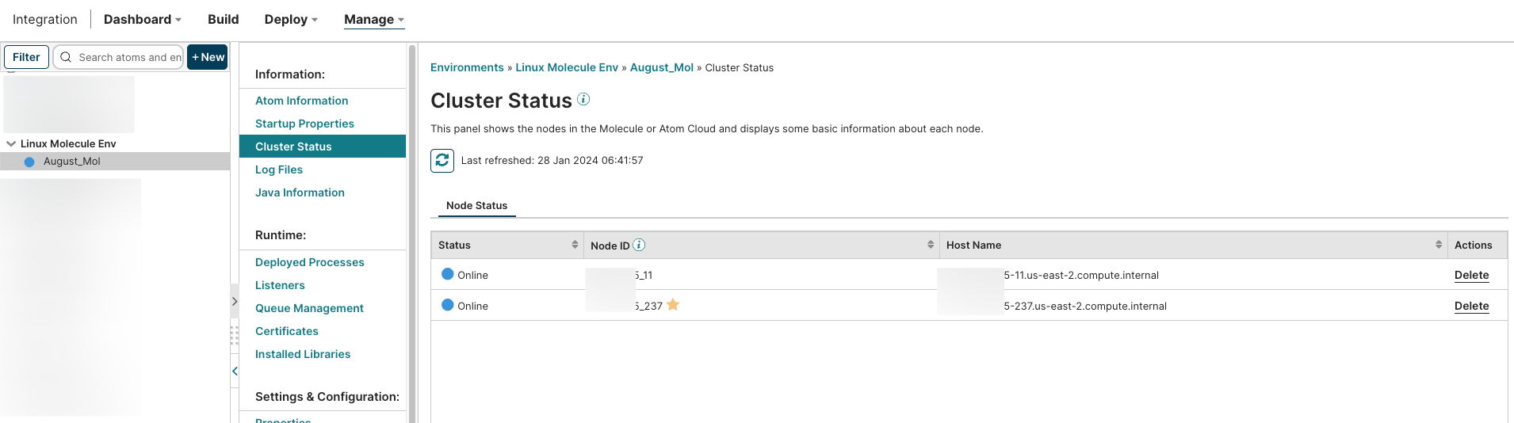Open the Deploy dropdown menu

pos(290,19)
